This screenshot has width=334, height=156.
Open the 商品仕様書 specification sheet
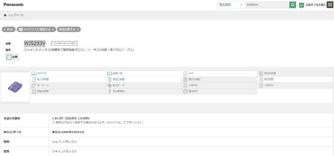[118, 79]
